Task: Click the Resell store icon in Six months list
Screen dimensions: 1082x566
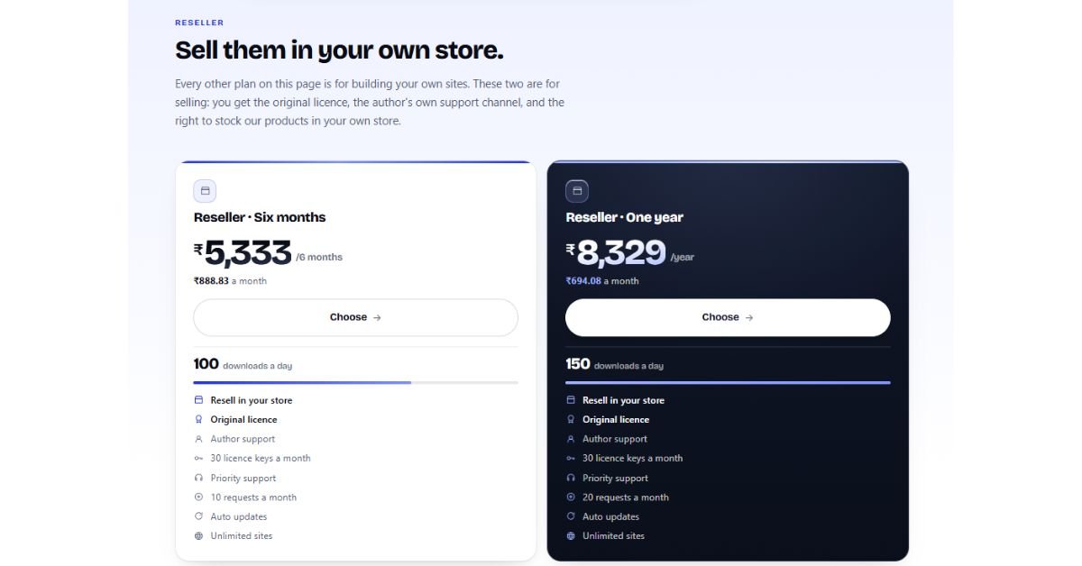Action: pos(198,400)
